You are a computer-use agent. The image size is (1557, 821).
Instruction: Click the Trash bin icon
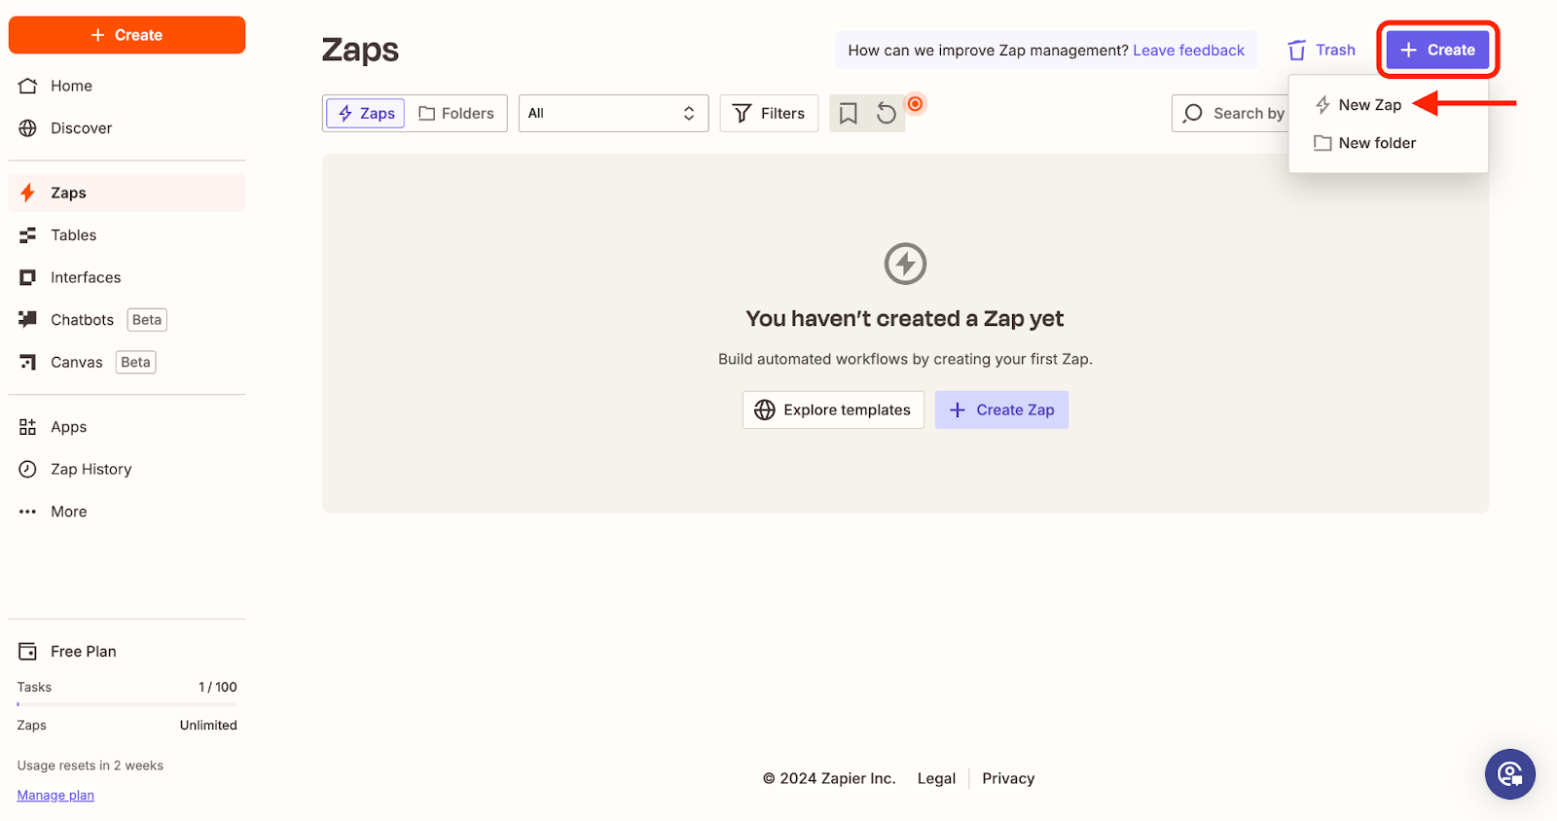[1296, 51]
